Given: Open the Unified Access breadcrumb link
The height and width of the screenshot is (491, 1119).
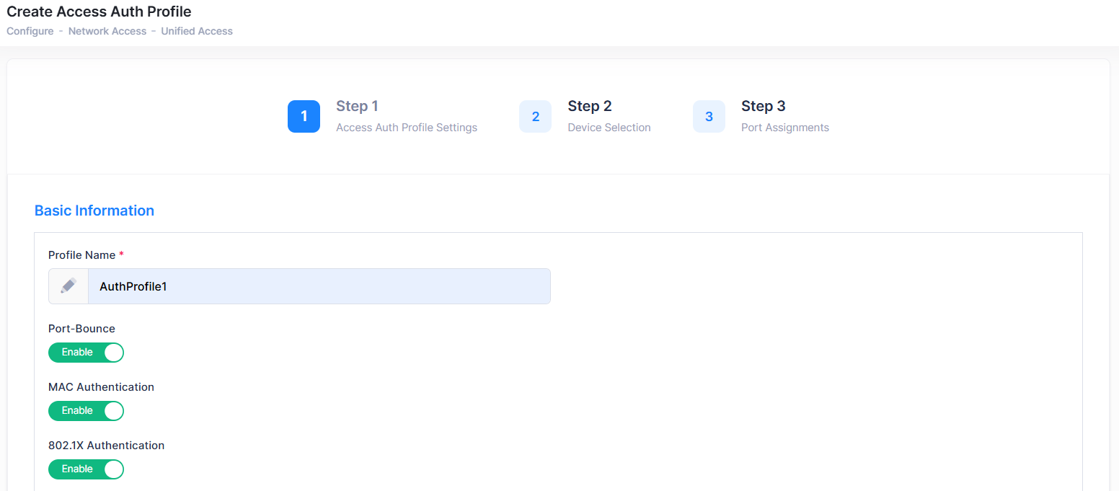Looking at the screenshot, I should 196,31.
